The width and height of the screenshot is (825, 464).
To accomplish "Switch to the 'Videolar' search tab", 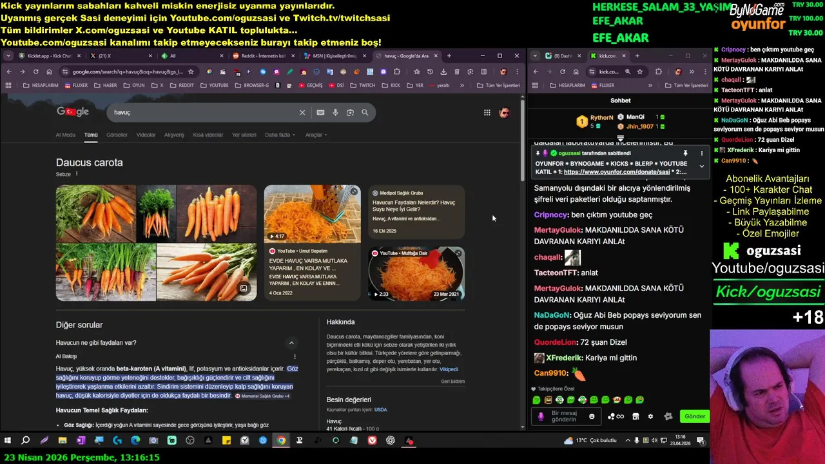I will (146, 135).
